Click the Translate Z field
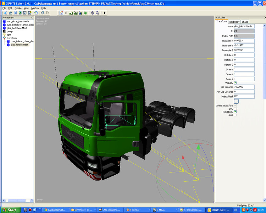266x213 pixels. [x=244, y=50]
